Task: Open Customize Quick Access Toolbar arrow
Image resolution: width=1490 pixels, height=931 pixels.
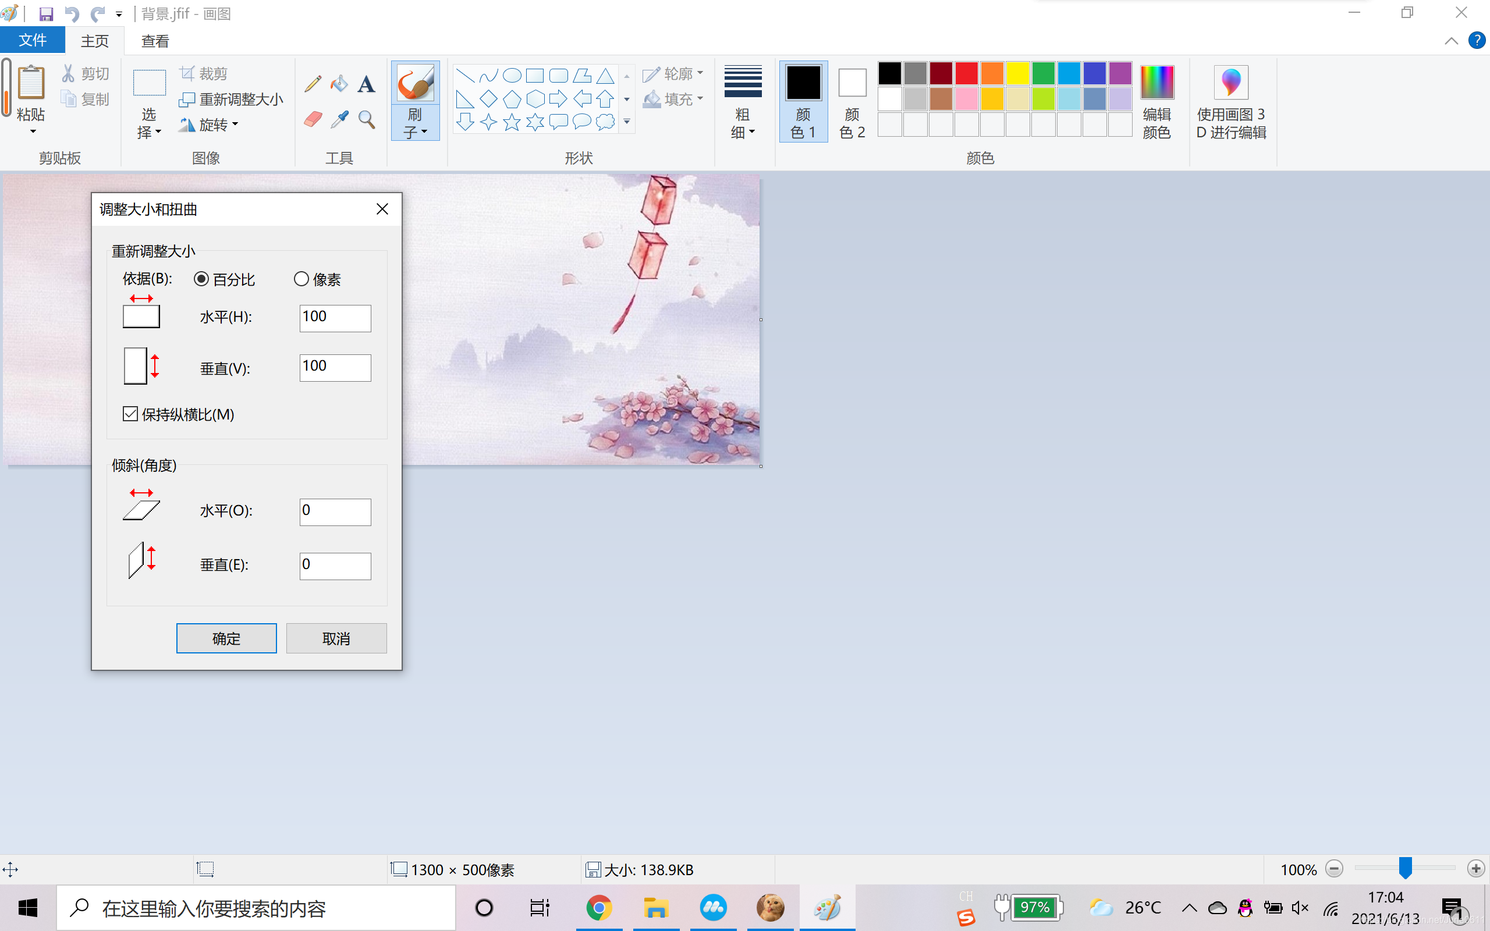Action: click(119, 14)
